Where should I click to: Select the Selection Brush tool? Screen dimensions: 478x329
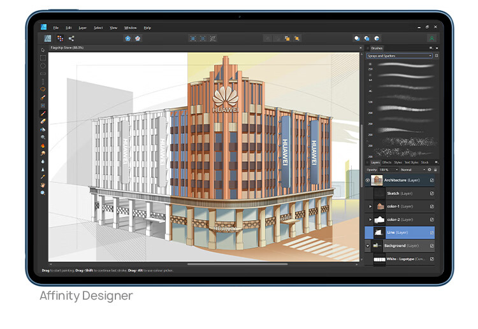43,98
